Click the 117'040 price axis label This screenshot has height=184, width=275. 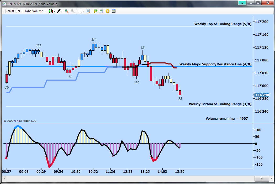click(262, 73)
